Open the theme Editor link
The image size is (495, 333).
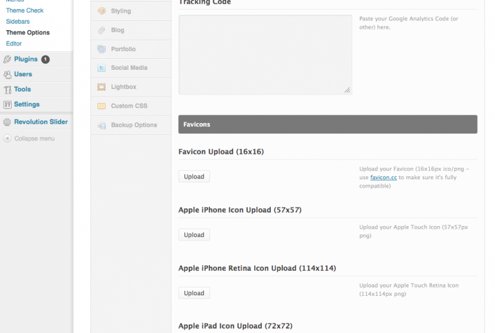[14, 44]
